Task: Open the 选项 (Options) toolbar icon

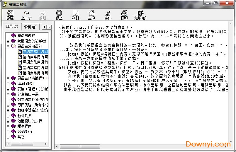Action: click(140, 13)
